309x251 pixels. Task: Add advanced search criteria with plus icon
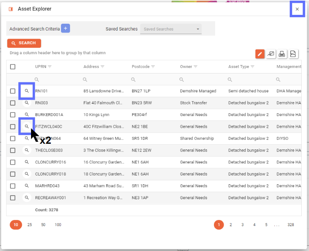[66, 29]
